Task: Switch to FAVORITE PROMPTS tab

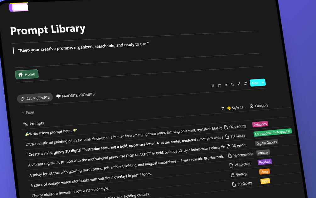Action: pyautogui.click(x=75, y=95)
